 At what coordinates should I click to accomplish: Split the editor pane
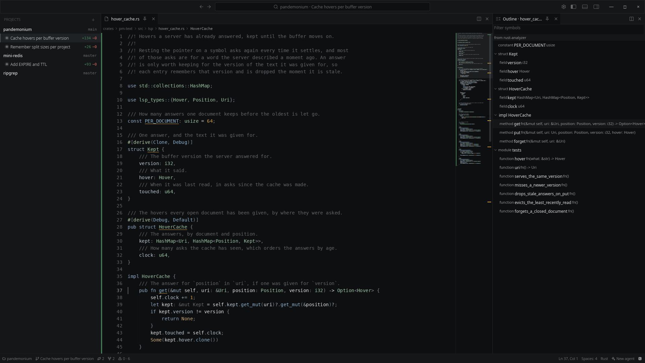(x=479, y=19)
